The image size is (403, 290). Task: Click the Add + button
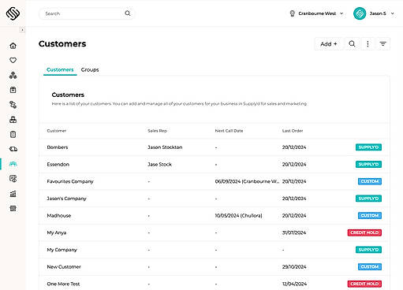[329, 44]
